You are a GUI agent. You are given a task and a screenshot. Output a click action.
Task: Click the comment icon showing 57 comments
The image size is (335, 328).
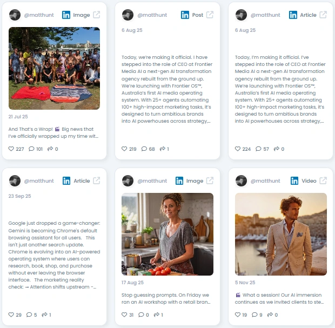pyautogui.click(x=258, y=149)
